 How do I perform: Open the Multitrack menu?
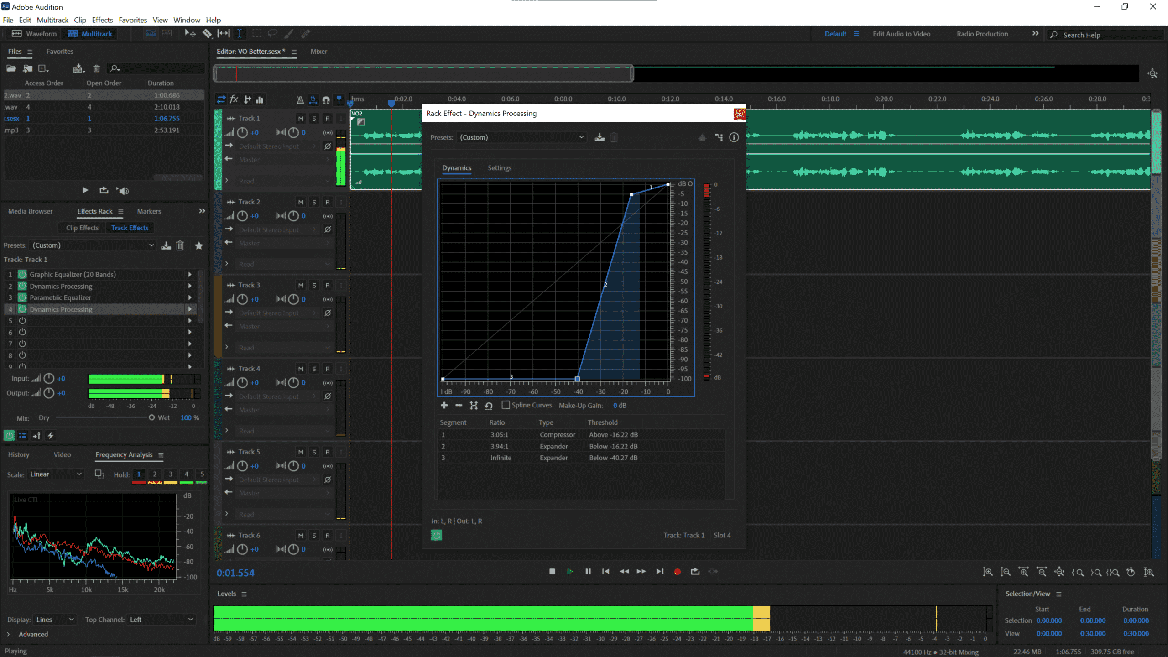[x=52, y=20]
